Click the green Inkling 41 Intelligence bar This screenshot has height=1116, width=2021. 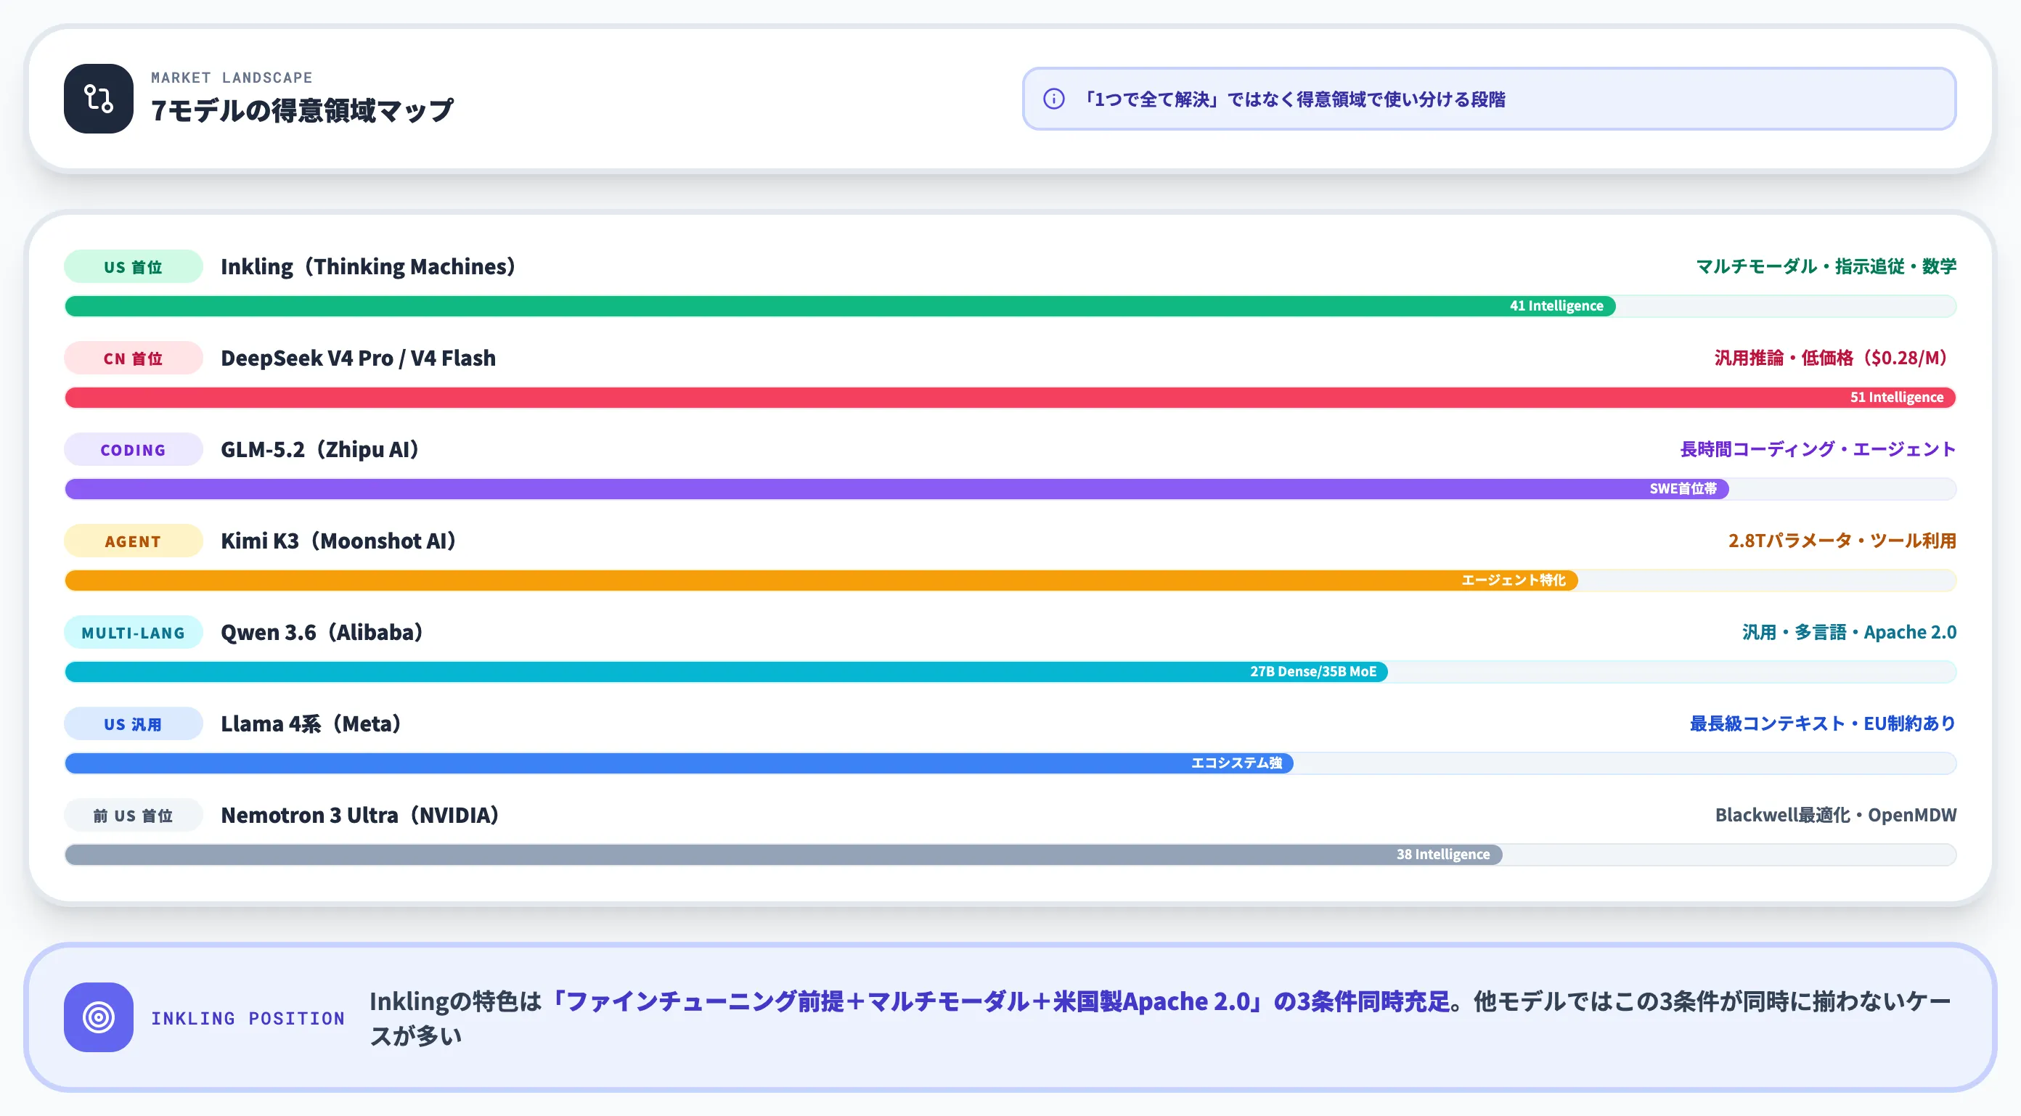click(x=839, y=306)
